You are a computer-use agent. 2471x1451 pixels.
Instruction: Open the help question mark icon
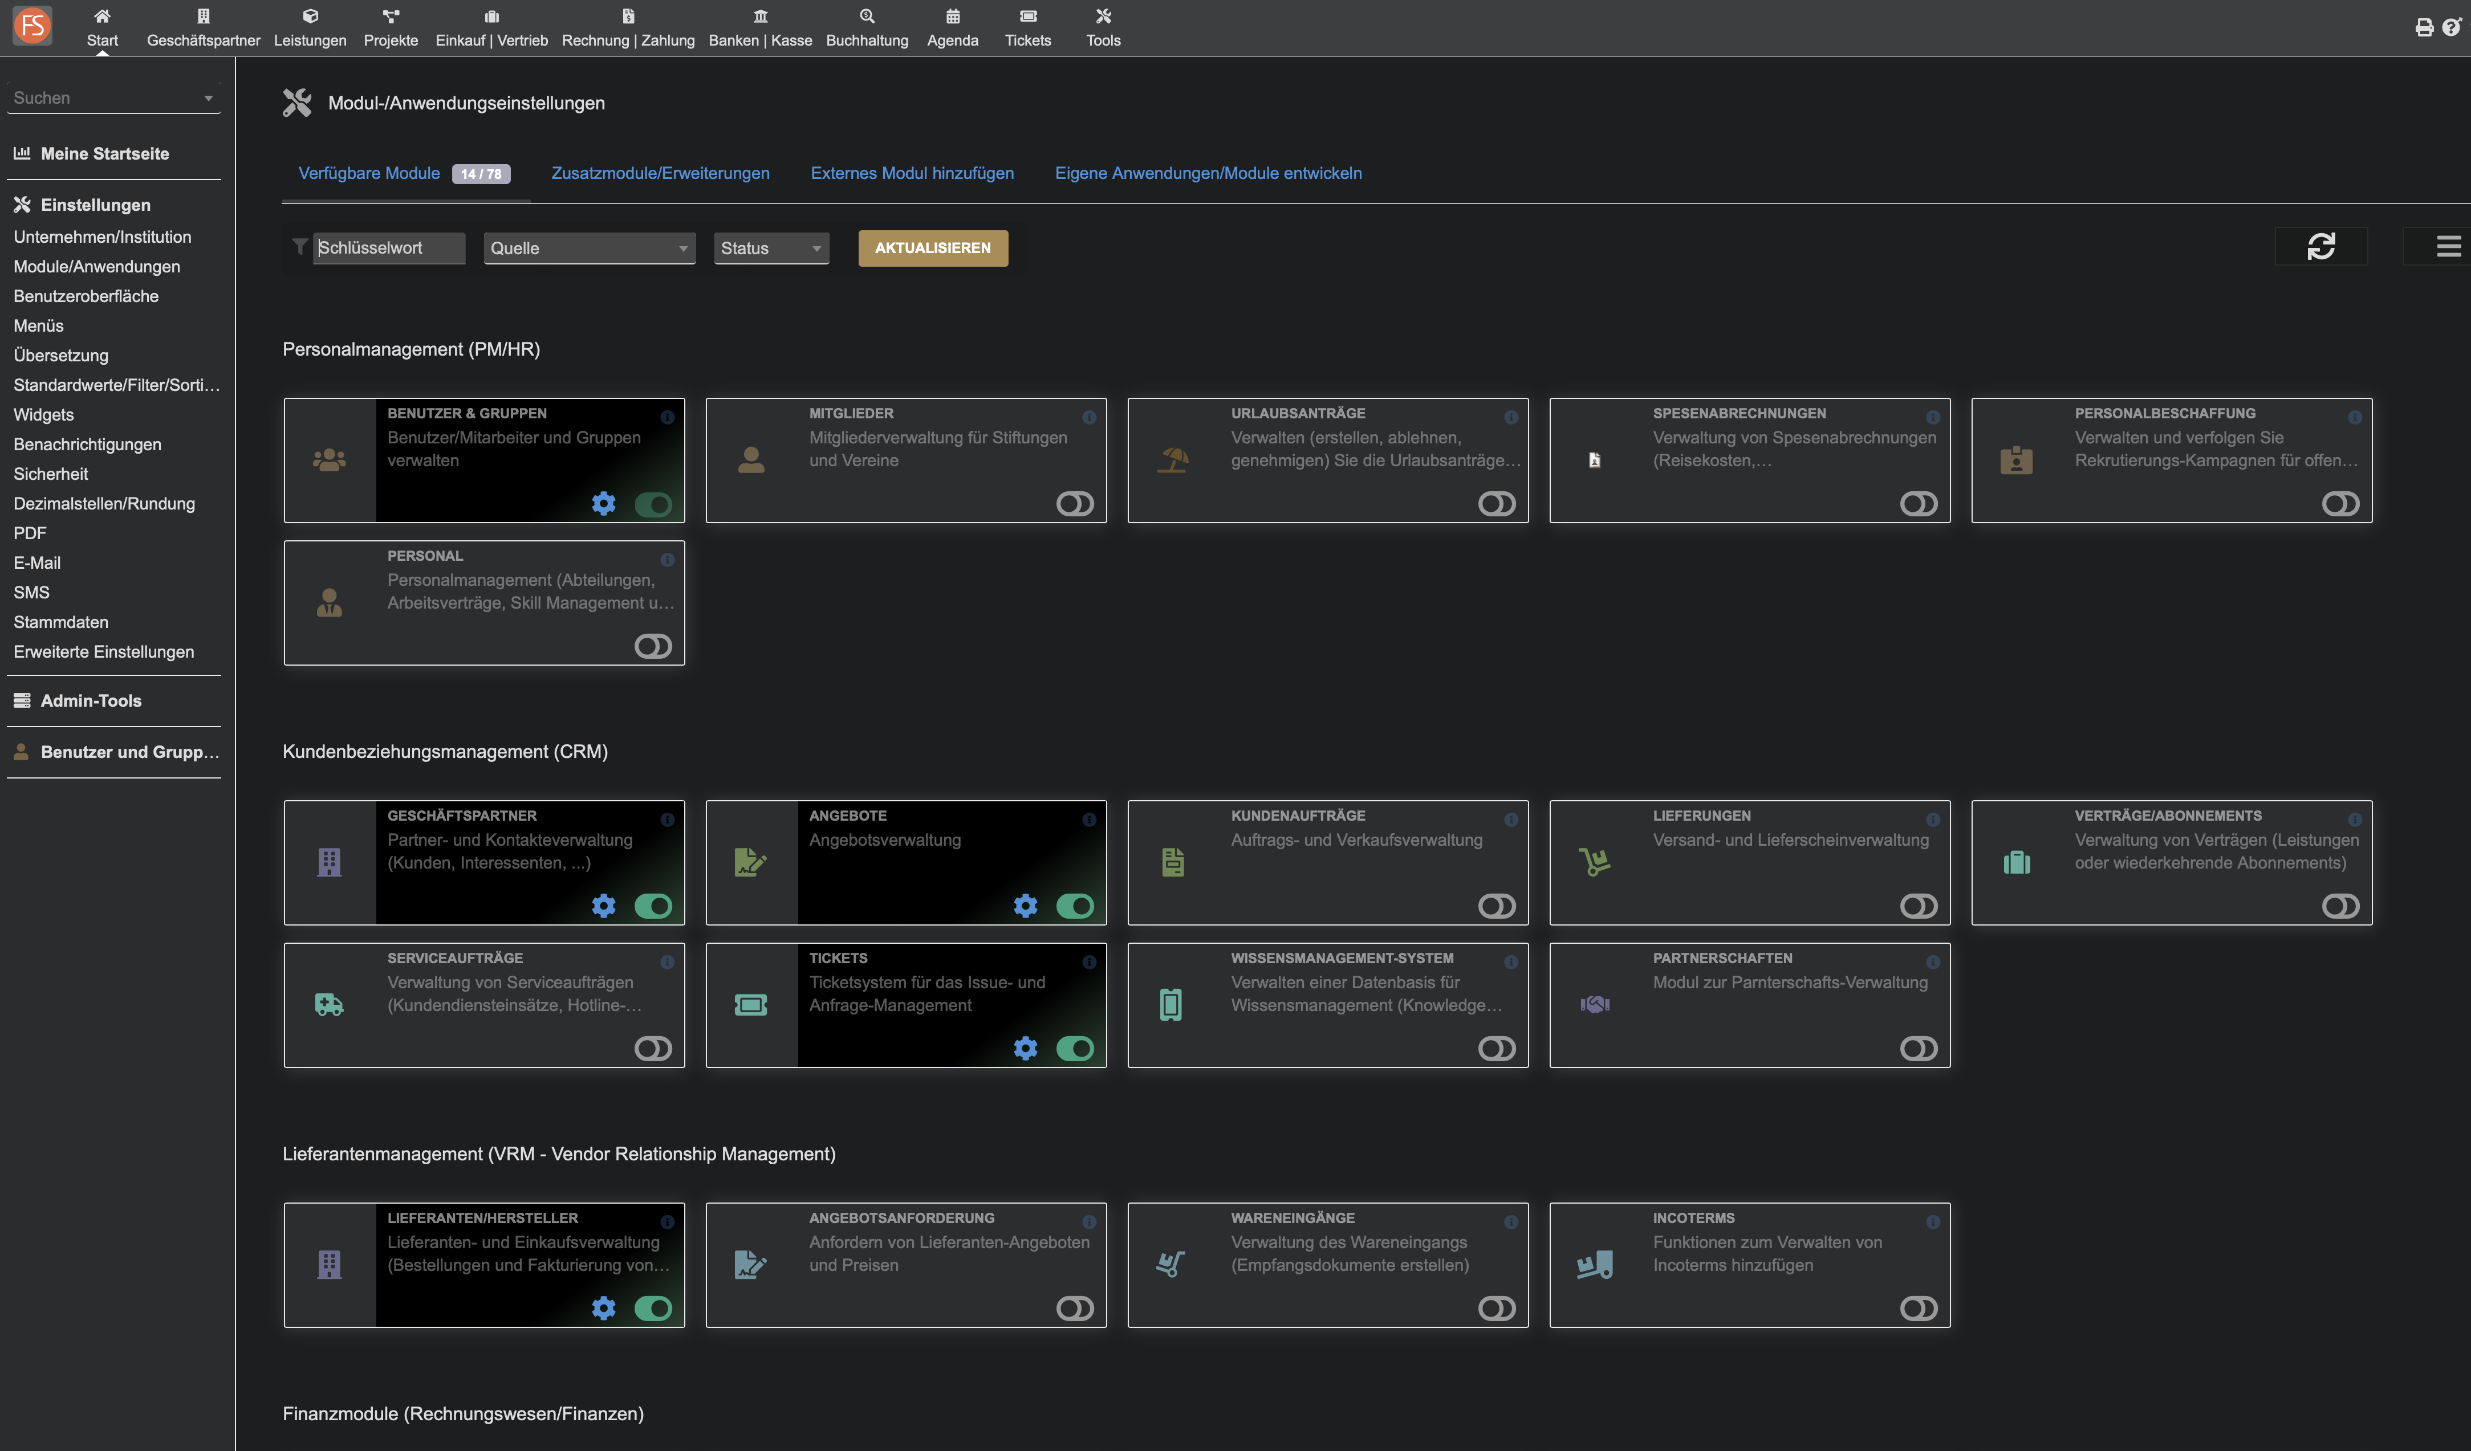(x=2452, y=27)
